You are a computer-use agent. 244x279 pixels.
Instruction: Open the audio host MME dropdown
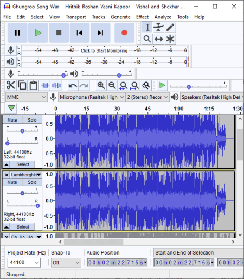[26, 97]
